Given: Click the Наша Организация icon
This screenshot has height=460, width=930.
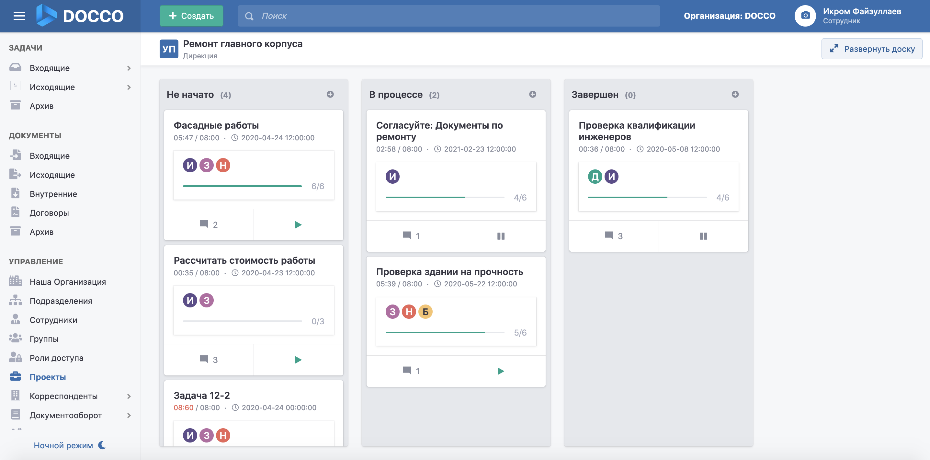Looking at the screenshot, I should pyautogui.click(x=15, y=281).
